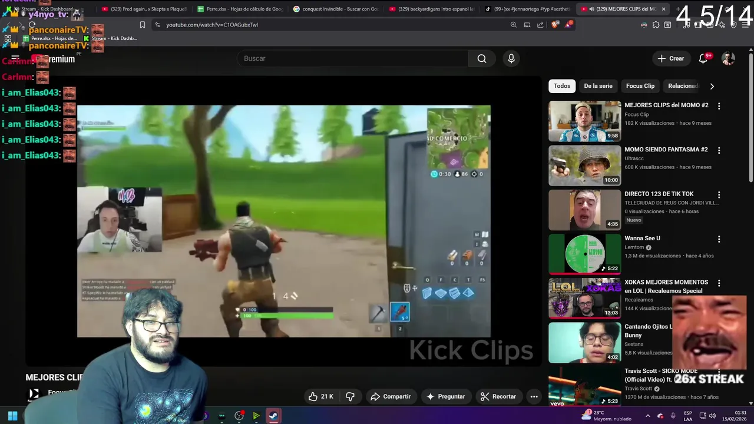Open options for MEJORES CLIPS del MOMO #2
This screenshot has width=754, height=424.
(x=719, y=106)
